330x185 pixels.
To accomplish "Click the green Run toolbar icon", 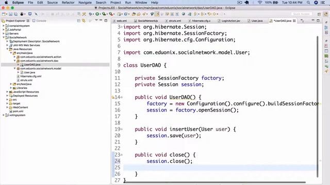I will [97, 14].
